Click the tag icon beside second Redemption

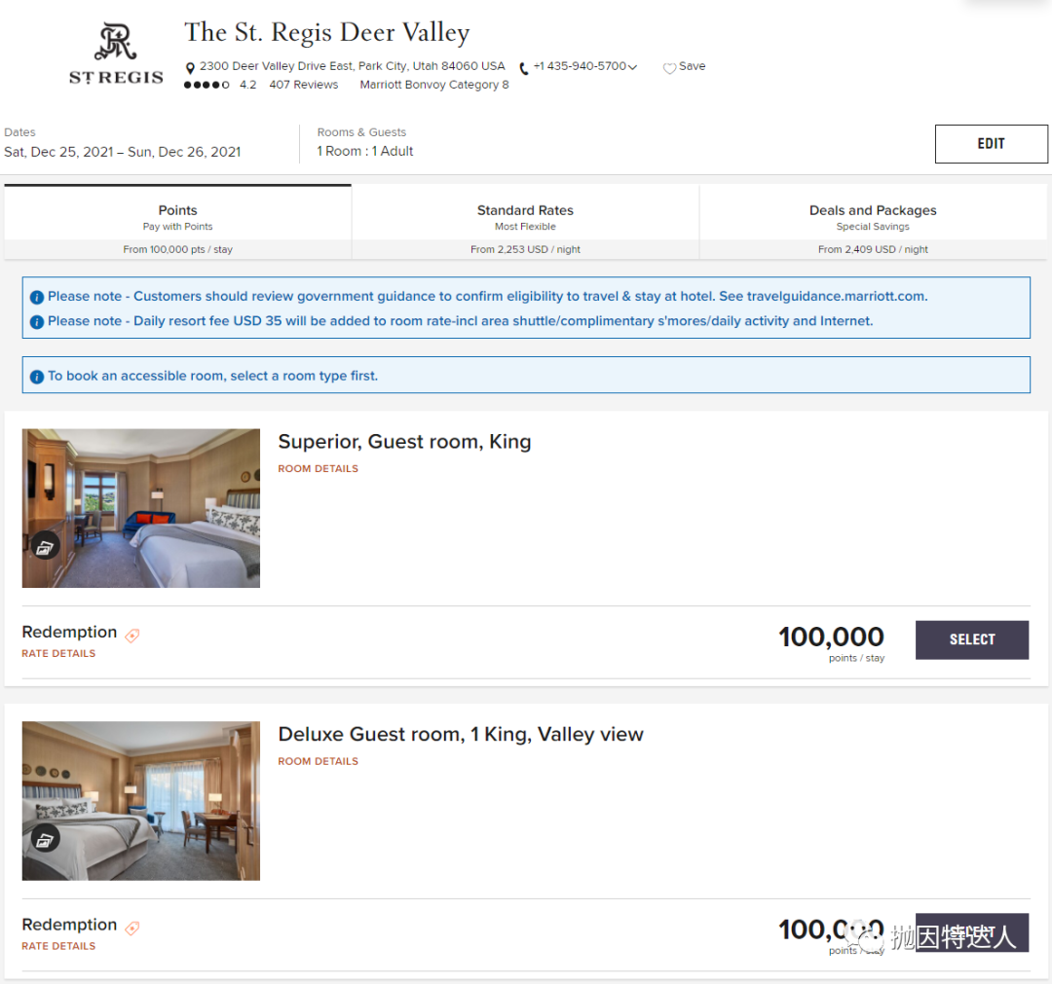(132, 928)
